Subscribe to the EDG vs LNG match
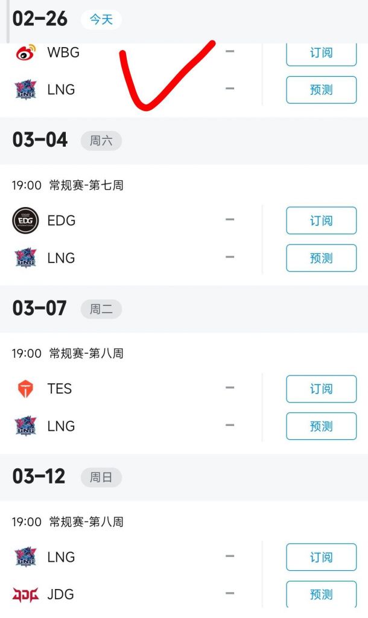 pos(321,220)
